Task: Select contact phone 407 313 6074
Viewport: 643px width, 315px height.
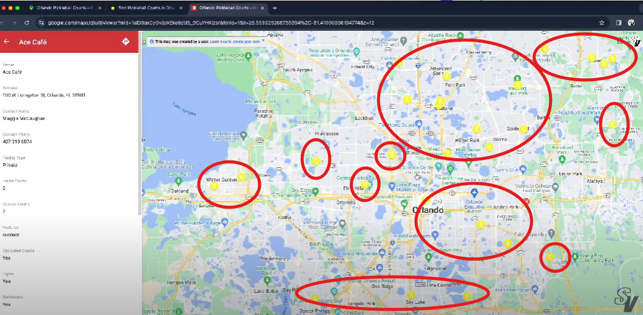Action: (x=17, y=142)
